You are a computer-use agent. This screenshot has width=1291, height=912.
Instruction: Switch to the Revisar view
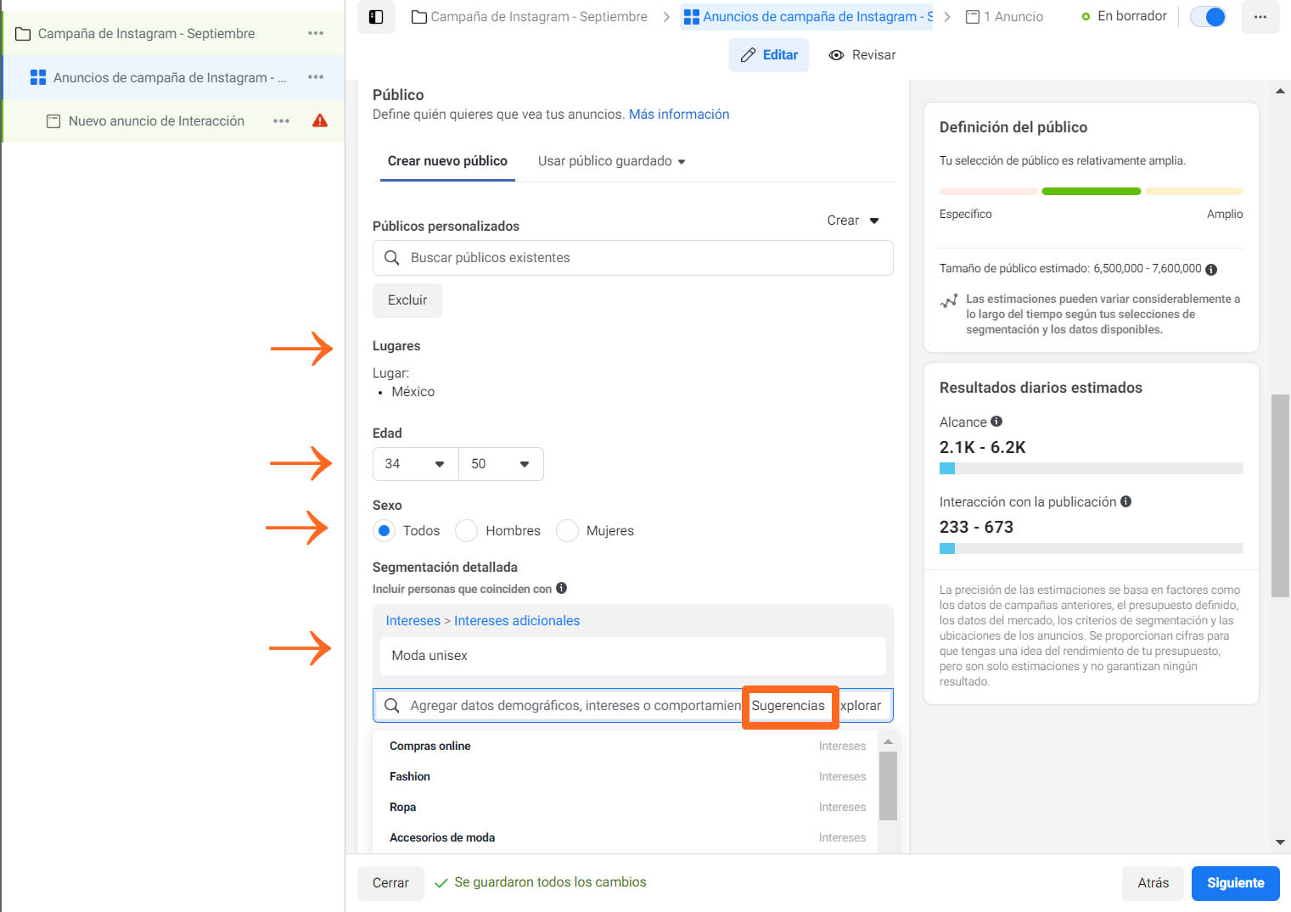[862, 55]
